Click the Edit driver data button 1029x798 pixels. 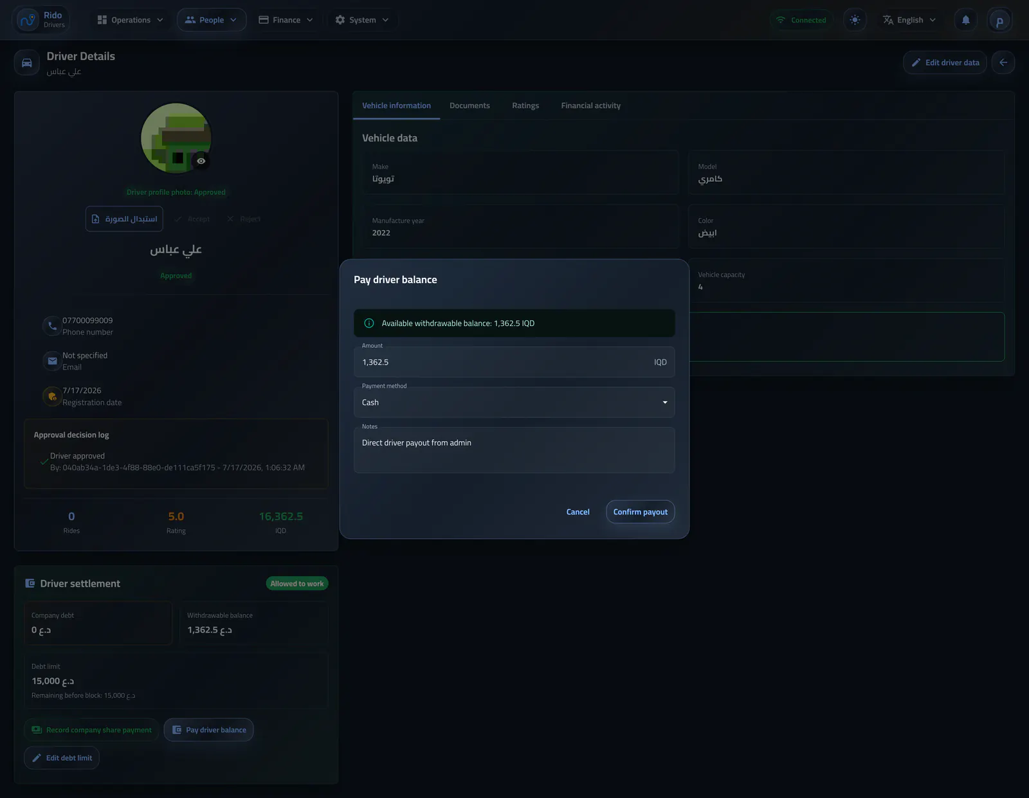coord(945,62)
